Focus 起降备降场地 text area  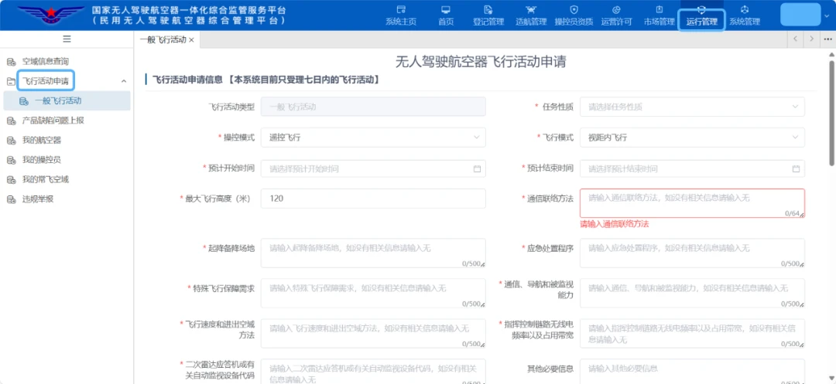[373, 253]
